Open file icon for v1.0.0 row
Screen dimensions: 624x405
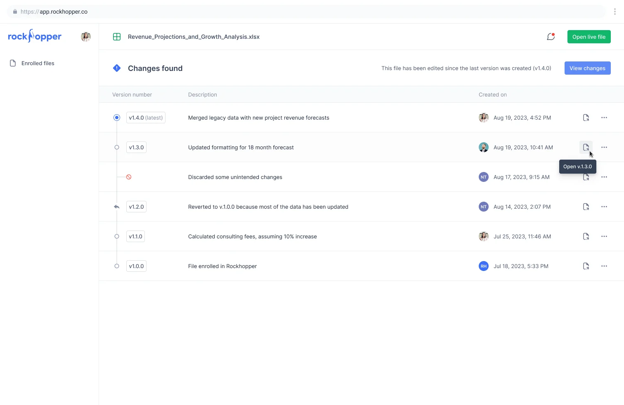(x=586, y=266)
